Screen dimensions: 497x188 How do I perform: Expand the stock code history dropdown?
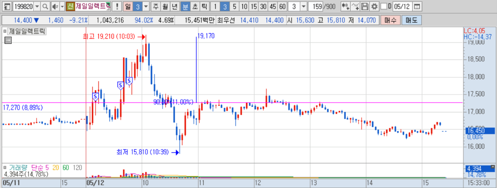click(x=37, y=6)
